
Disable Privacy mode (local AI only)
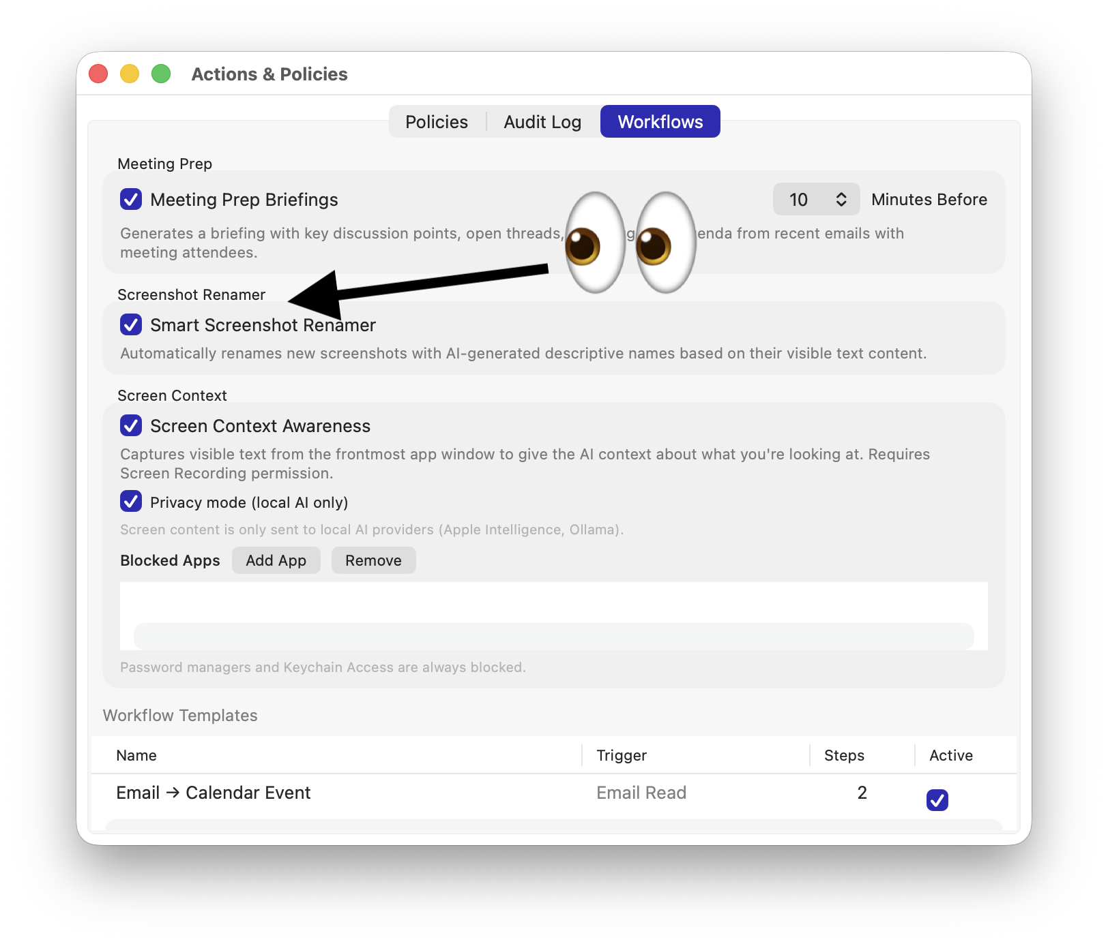[130, 502]
